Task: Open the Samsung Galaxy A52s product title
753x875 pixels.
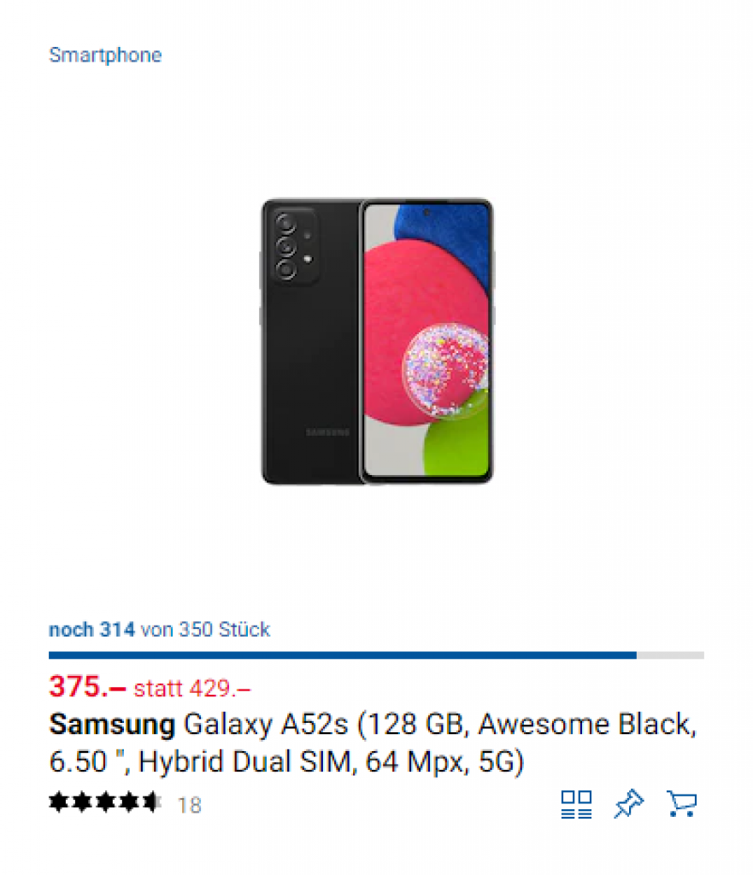Action: [373, 743]
